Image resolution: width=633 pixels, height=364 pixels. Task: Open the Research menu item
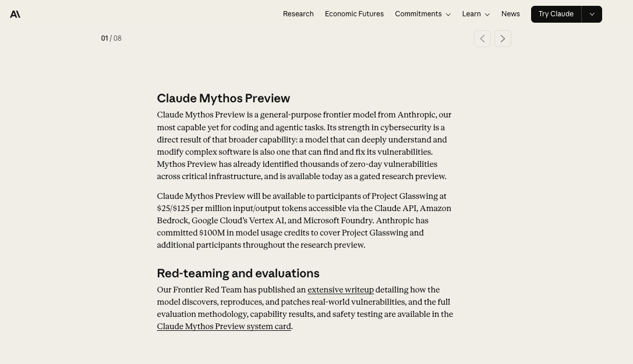298,14
